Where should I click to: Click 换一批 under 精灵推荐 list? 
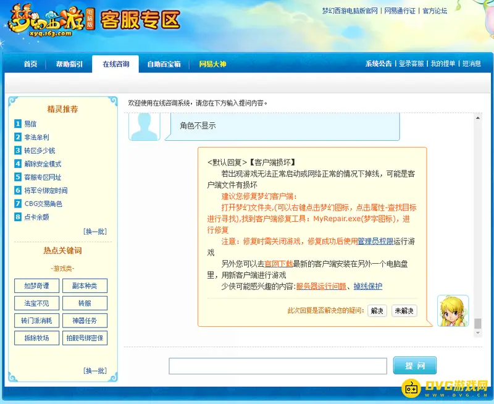pyautogui.click(x=95, y=232)
